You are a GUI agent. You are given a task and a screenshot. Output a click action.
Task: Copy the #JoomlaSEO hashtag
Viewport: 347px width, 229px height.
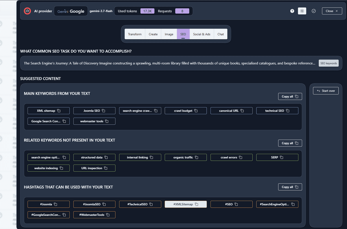pyautogui.click(x=94, y=204)
